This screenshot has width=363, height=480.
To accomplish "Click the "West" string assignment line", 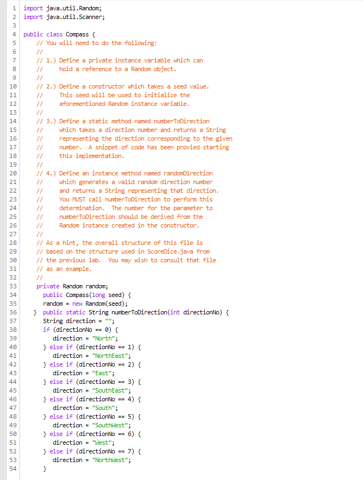I will 84,443.
